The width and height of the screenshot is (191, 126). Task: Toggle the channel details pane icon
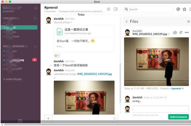pos(116,9)
